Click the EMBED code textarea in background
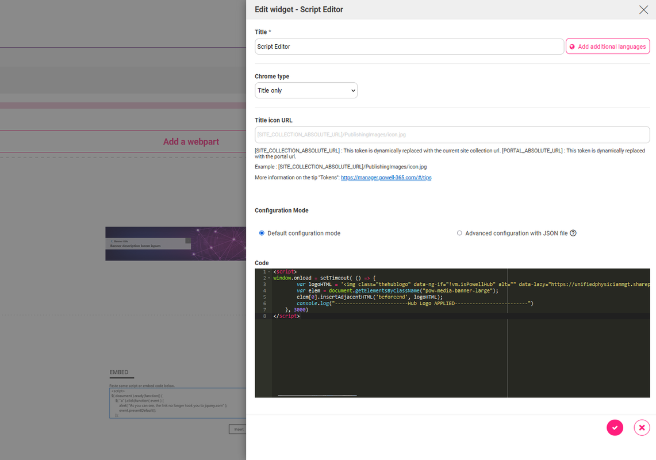 click(178, 403)
